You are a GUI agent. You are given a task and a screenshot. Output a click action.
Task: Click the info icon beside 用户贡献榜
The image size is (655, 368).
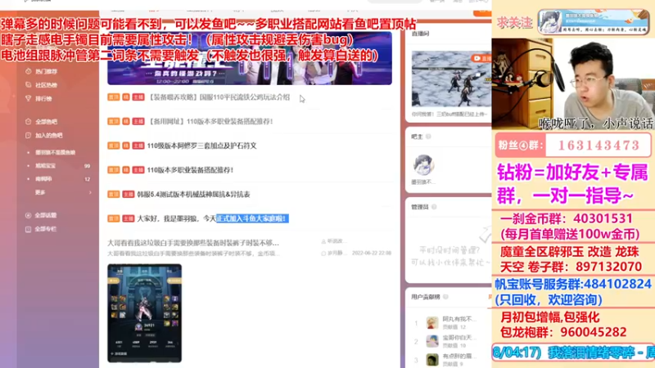[445, 297]
